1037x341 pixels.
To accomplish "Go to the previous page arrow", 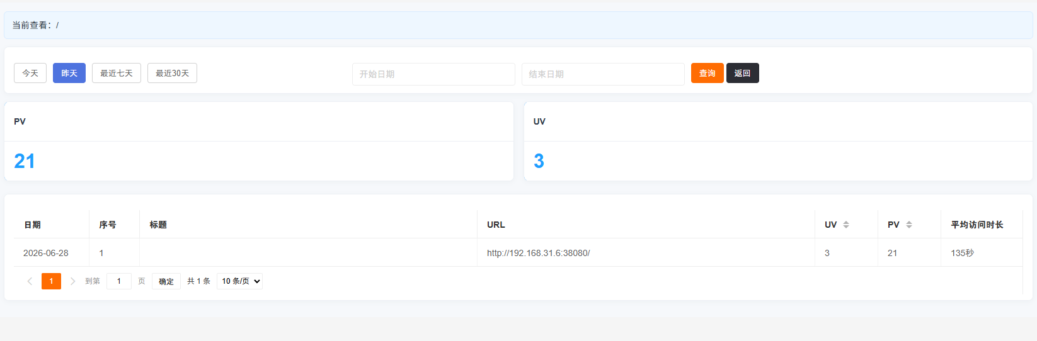I will pyautogui.click(x=30, y=281).
